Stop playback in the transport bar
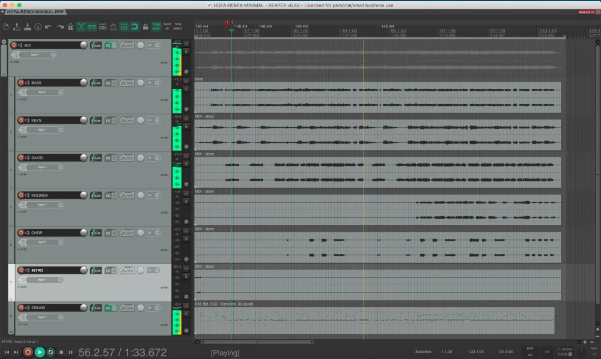 [x=61, y=352]
